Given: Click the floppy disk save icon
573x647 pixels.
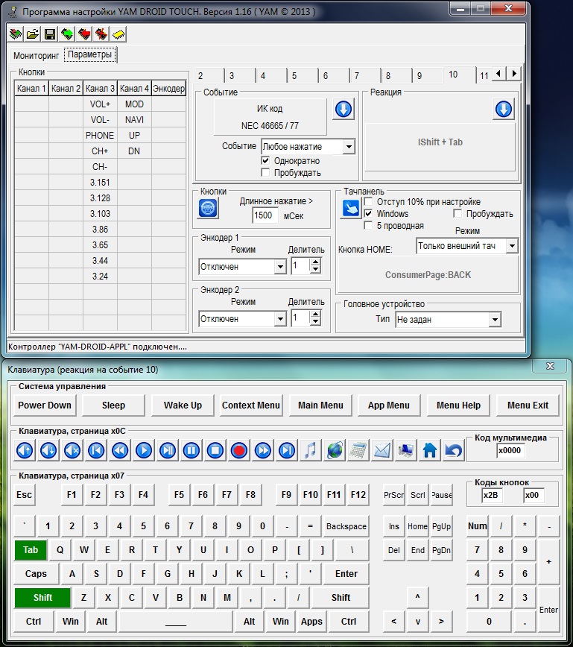Looking at the screenshot, I should (x=50, y=34).
